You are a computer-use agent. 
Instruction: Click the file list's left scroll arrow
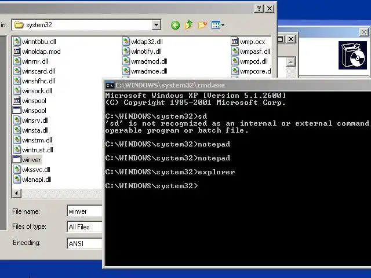(17, 193)
